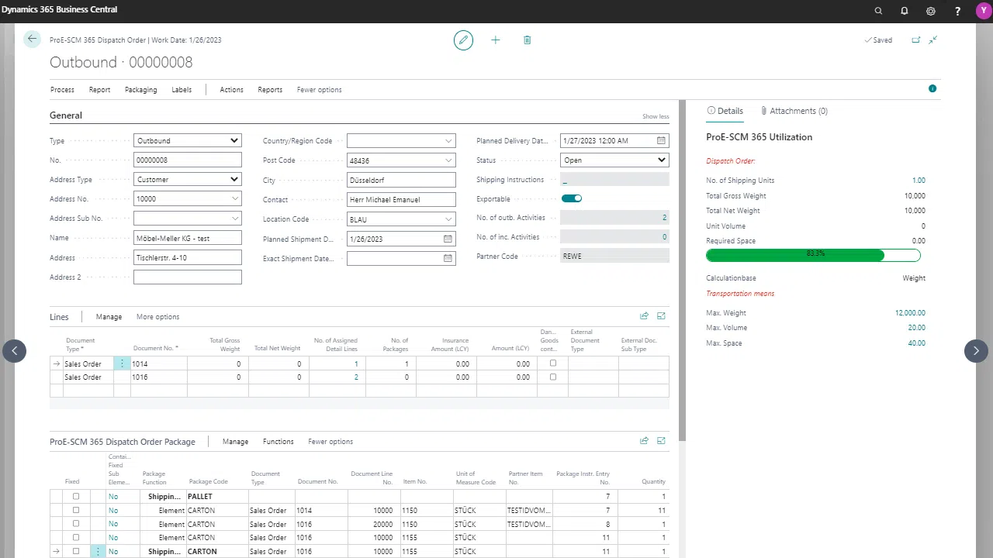Open the Packaging menu
This screenshot has height=558, width=993.
(140, 90)
